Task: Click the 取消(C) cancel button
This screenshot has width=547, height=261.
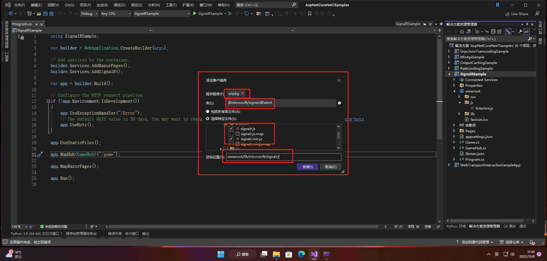Action: pyautogui.click(x=331, y=167)
